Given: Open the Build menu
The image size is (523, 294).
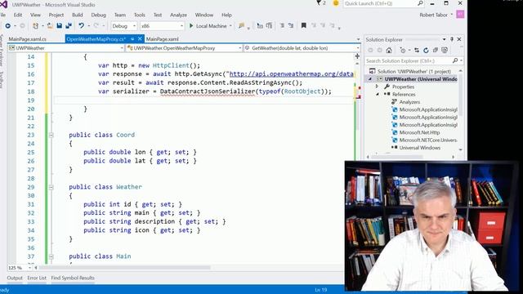Looking at the screenshot, I should [x=77, y=15].
